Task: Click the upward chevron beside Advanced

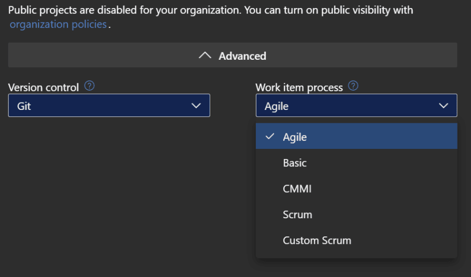Action: [x=205, y=56]
